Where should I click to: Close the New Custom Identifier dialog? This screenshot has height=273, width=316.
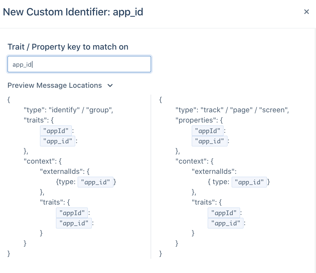pos(306,12)
